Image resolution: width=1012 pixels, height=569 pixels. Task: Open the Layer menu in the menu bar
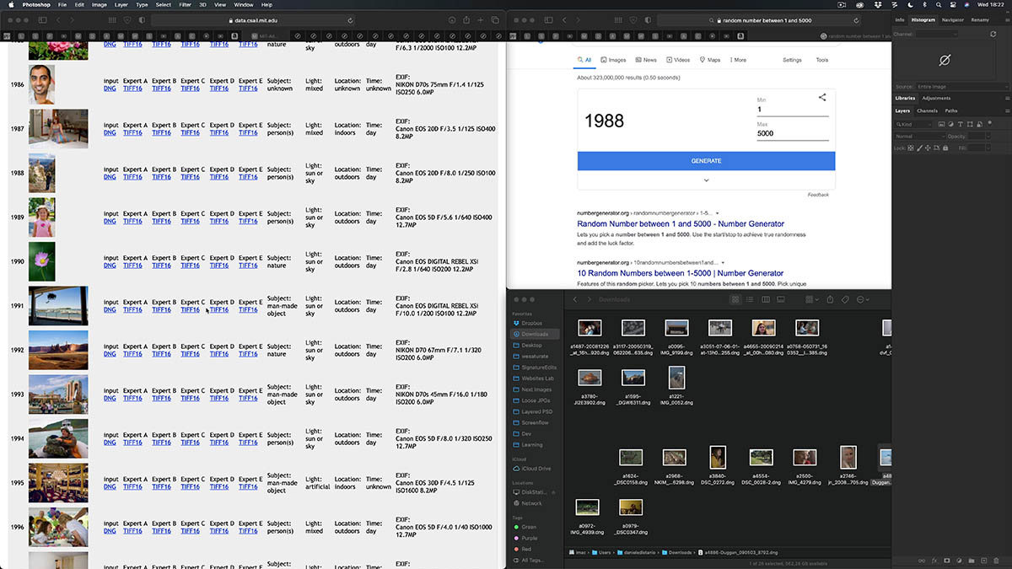(x=121, y=4)
